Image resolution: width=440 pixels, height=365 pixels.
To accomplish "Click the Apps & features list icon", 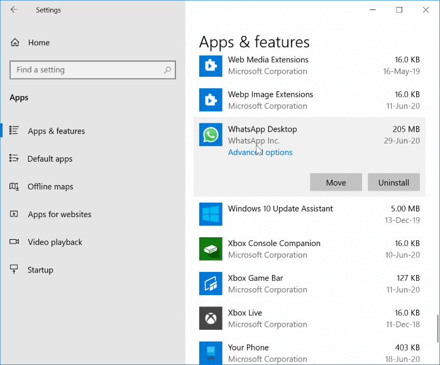I will point(14,130).
